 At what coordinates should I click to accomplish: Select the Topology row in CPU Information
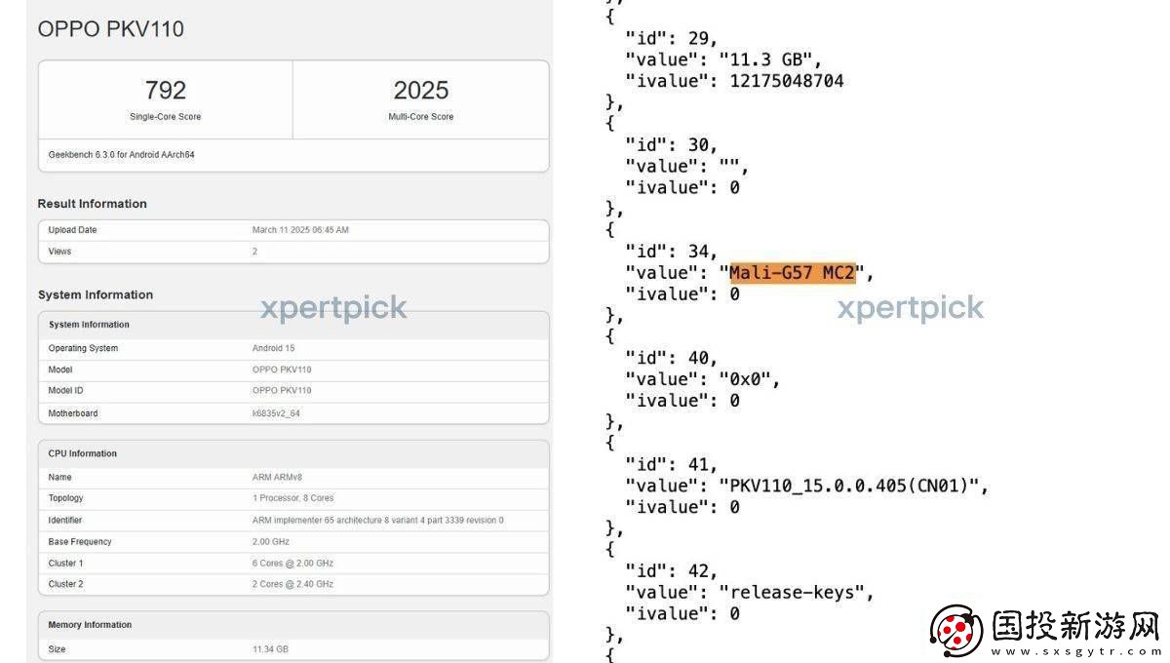pos(292,498)
